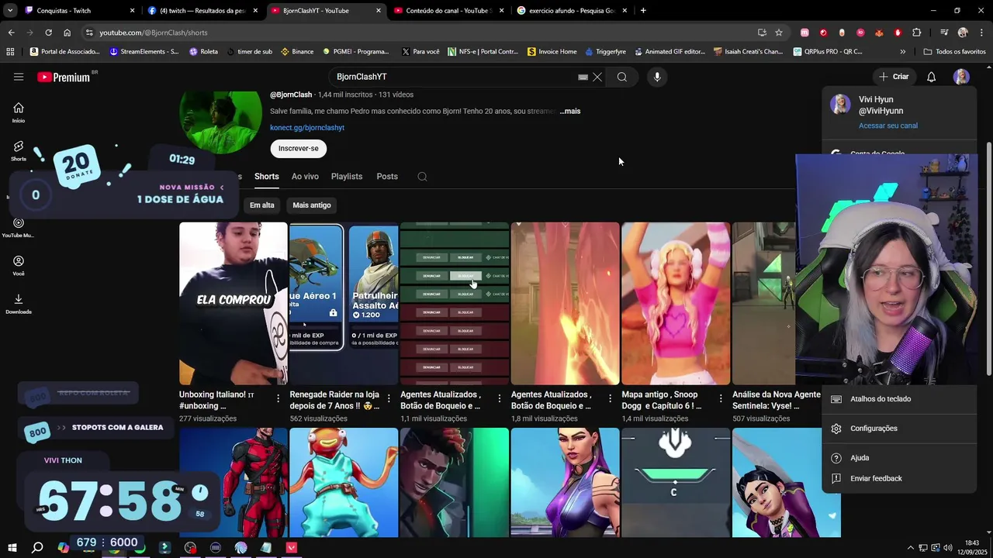The width and height of the screenshot is (993, 558).
Task: Open the YouTube hamburger guide menu
Action: pyautogui.click(x=19, y=77)
